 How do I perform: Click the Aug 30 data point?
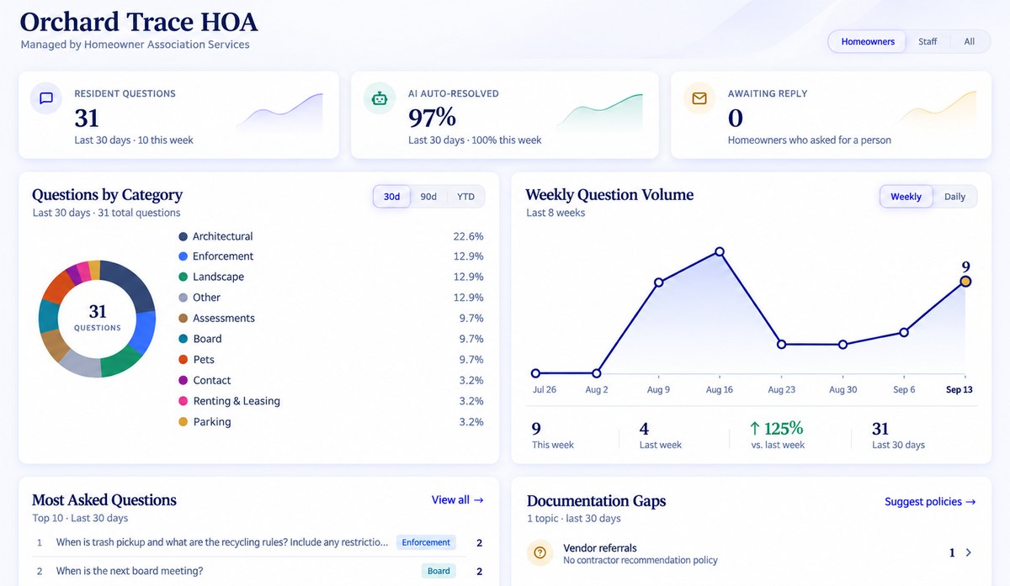pyautogui.click(x=843, y=344)
